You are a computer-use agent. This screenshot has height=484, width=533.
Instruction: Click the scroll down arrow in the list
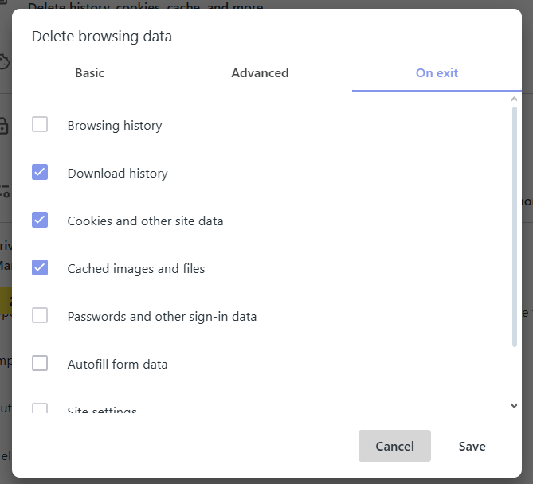pyautogui.click(x=514, y=406)
